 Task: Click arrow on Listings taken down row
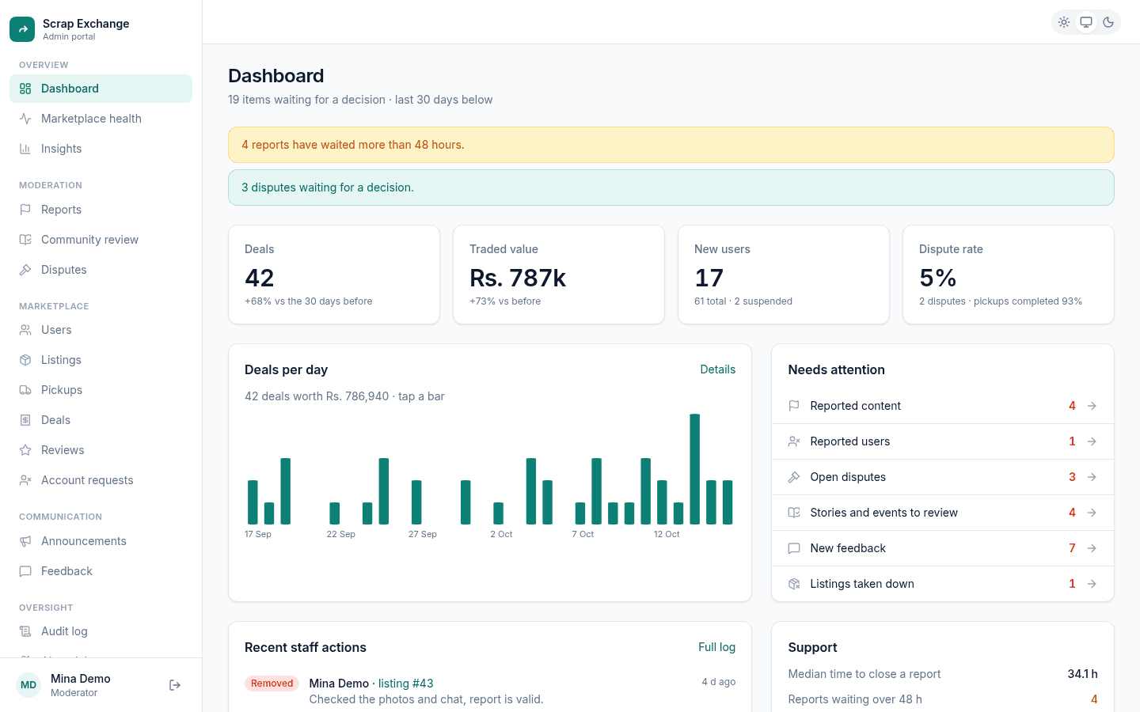pos(1092,584)
